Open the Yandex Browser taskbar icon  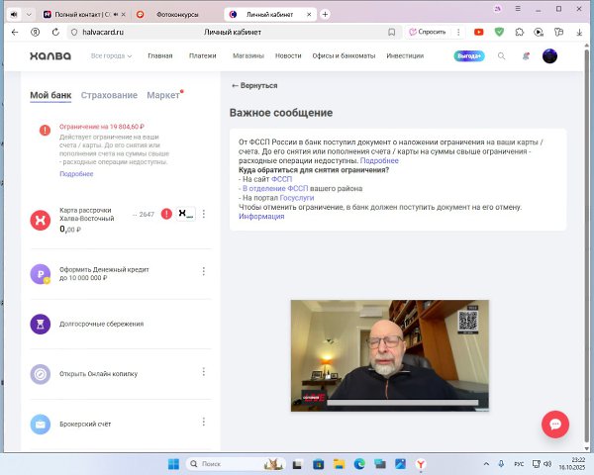[420, 463]
